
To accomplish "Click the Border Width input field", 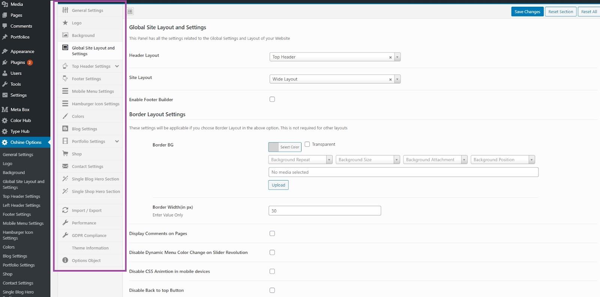I will [325, 211].
